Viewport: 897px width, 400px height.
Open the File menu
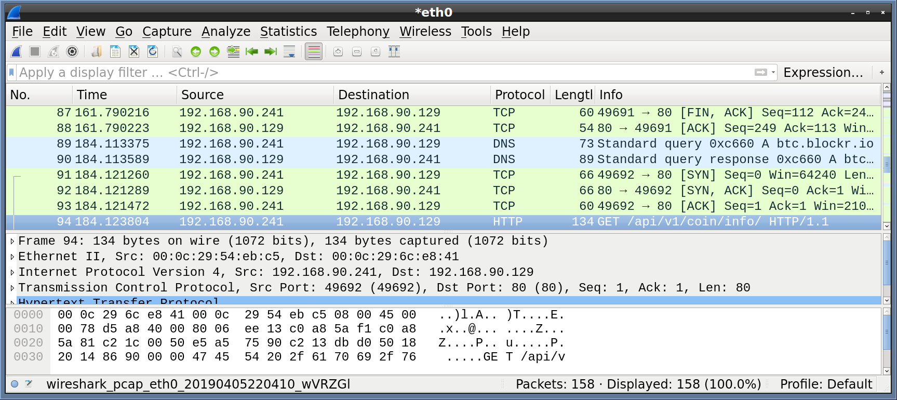click(22, 32)
